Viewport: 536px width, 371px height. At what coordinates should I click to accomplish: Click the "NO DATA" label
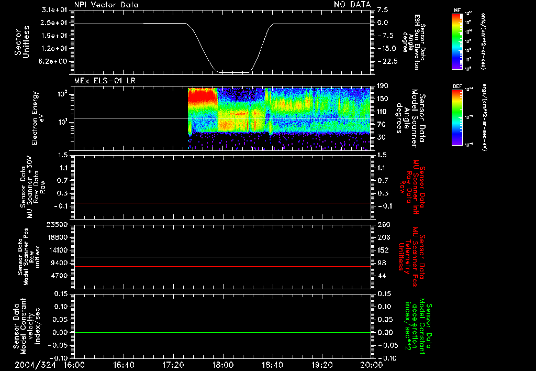352,5
